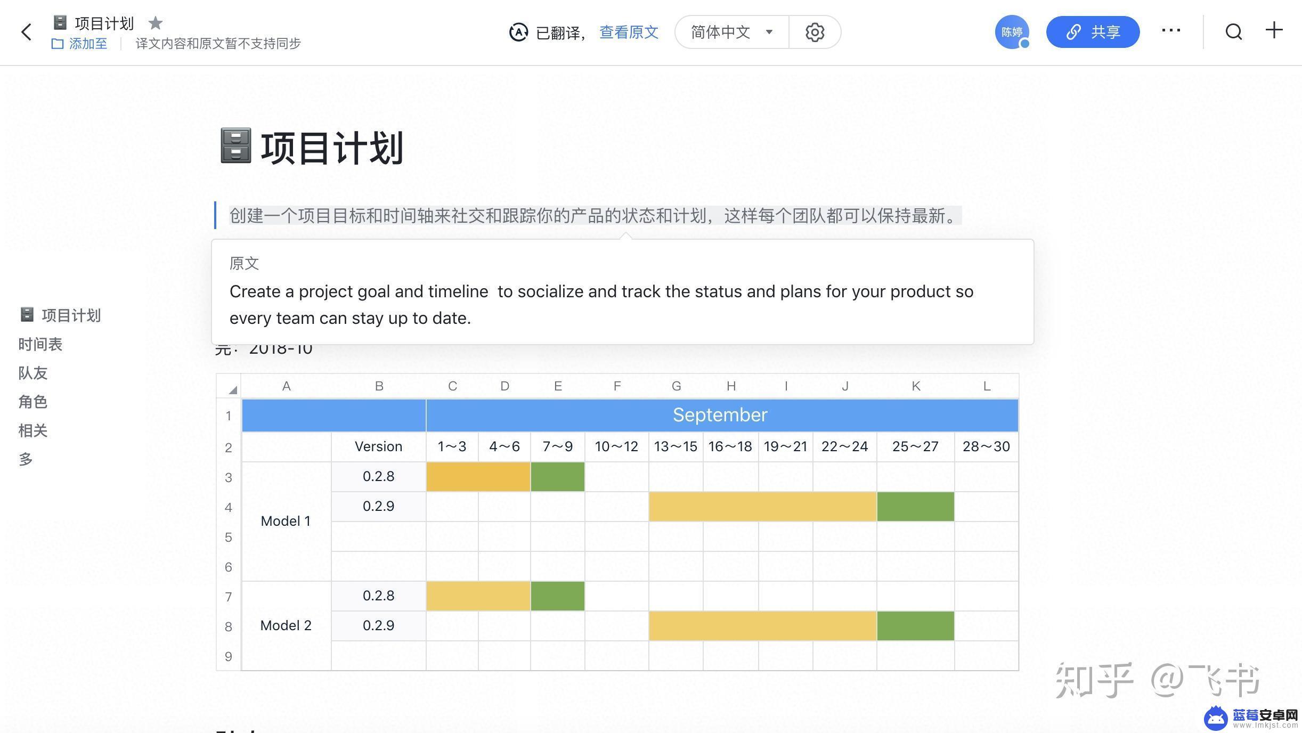Click the 陈婷 user avatar
Screen dimensions: 1302x733
tap(1012, 32)
